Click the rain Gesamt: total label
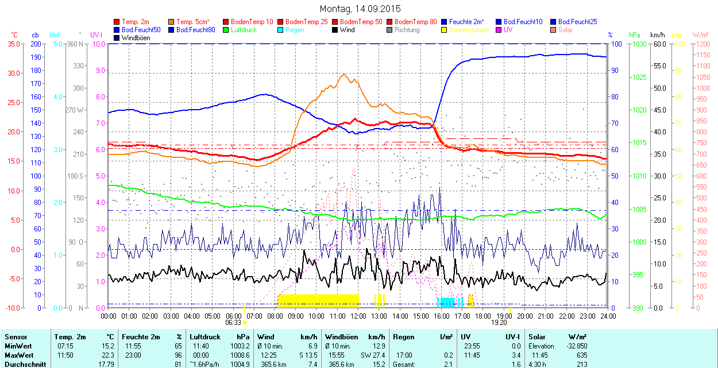This screenshot has width=718, height=368. (404, 365)
